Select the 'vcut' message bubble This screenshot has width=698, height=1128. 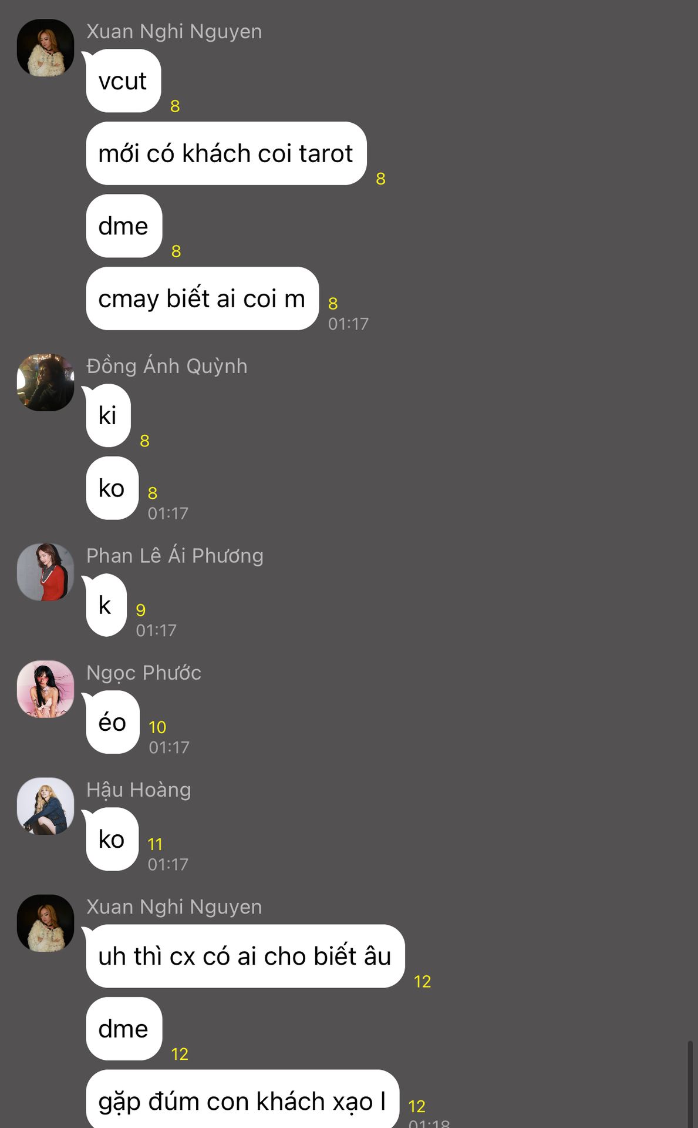(123, 81)
